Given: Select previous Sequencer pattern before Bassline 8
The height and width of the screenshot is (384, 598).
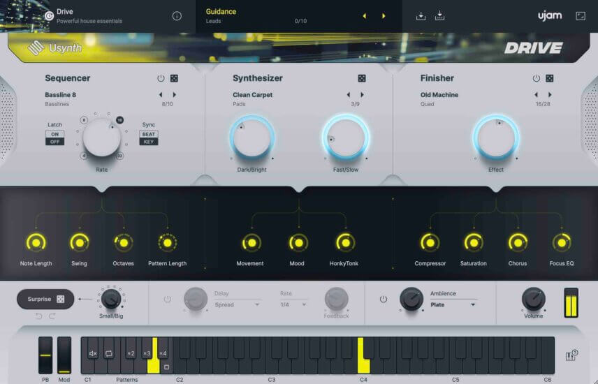Looking at the screenshot, I should click(161, 94).
